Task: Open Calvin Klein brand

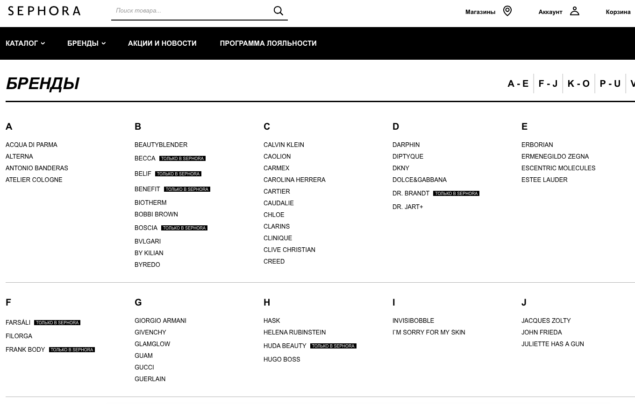Action: pyautogui.click(x=284, y=145)
